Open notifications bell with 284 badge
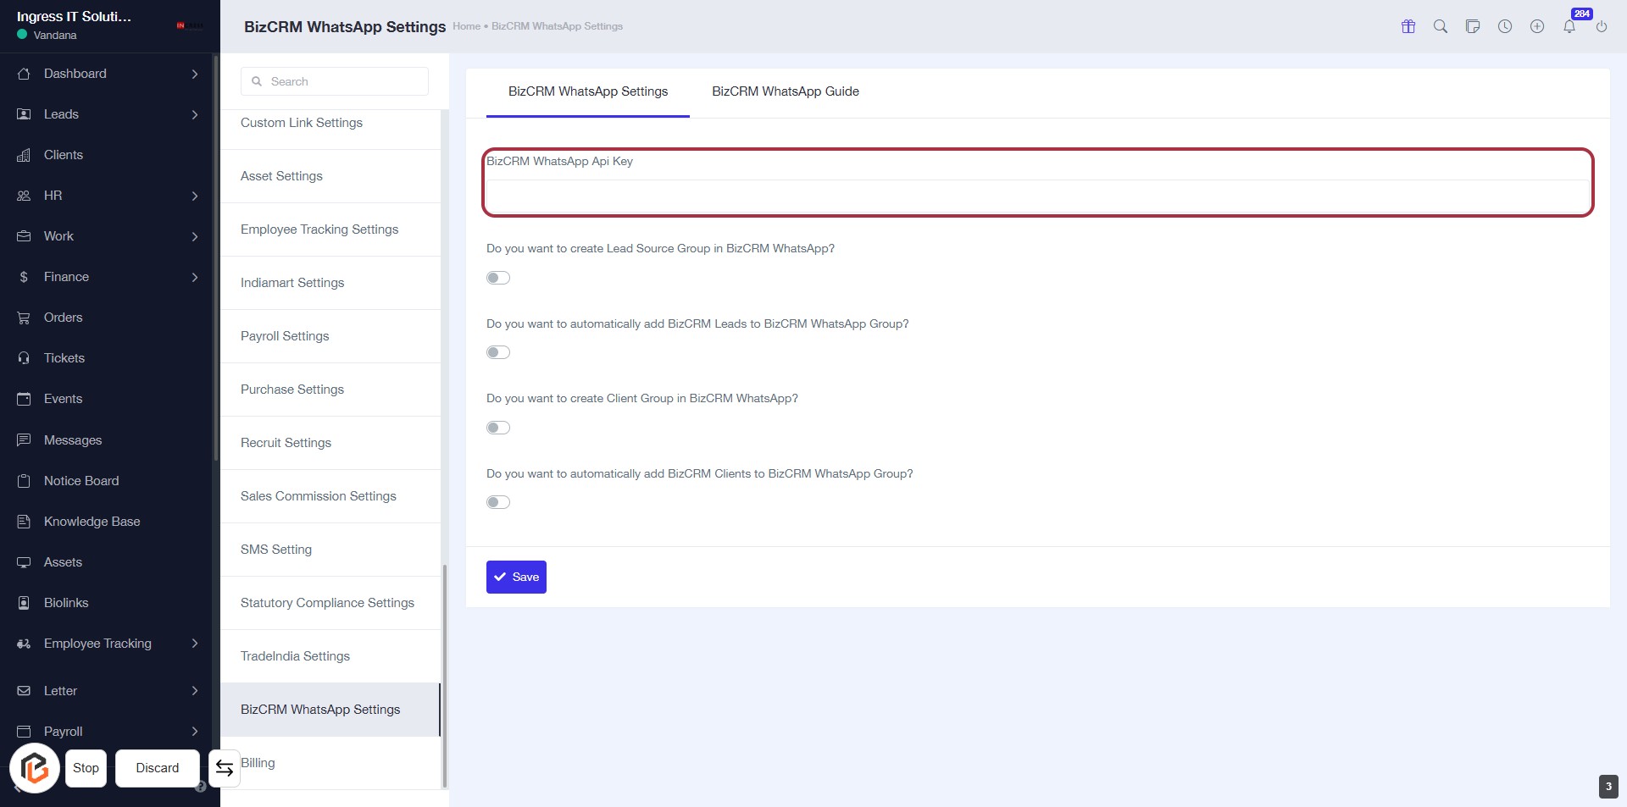 pos(1569,26)
